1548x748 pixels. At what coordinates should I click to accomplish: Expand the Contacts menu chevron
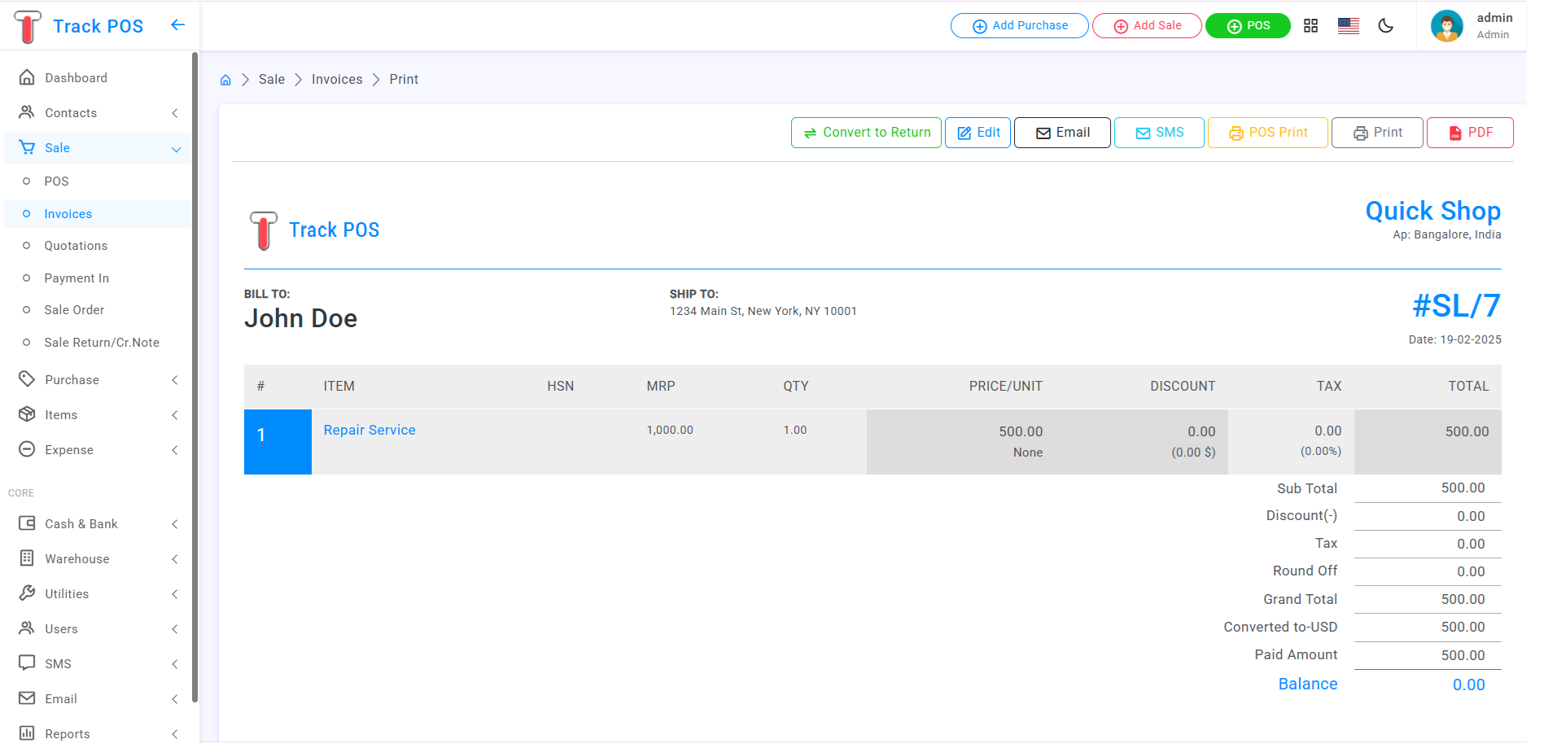(174, 113)
